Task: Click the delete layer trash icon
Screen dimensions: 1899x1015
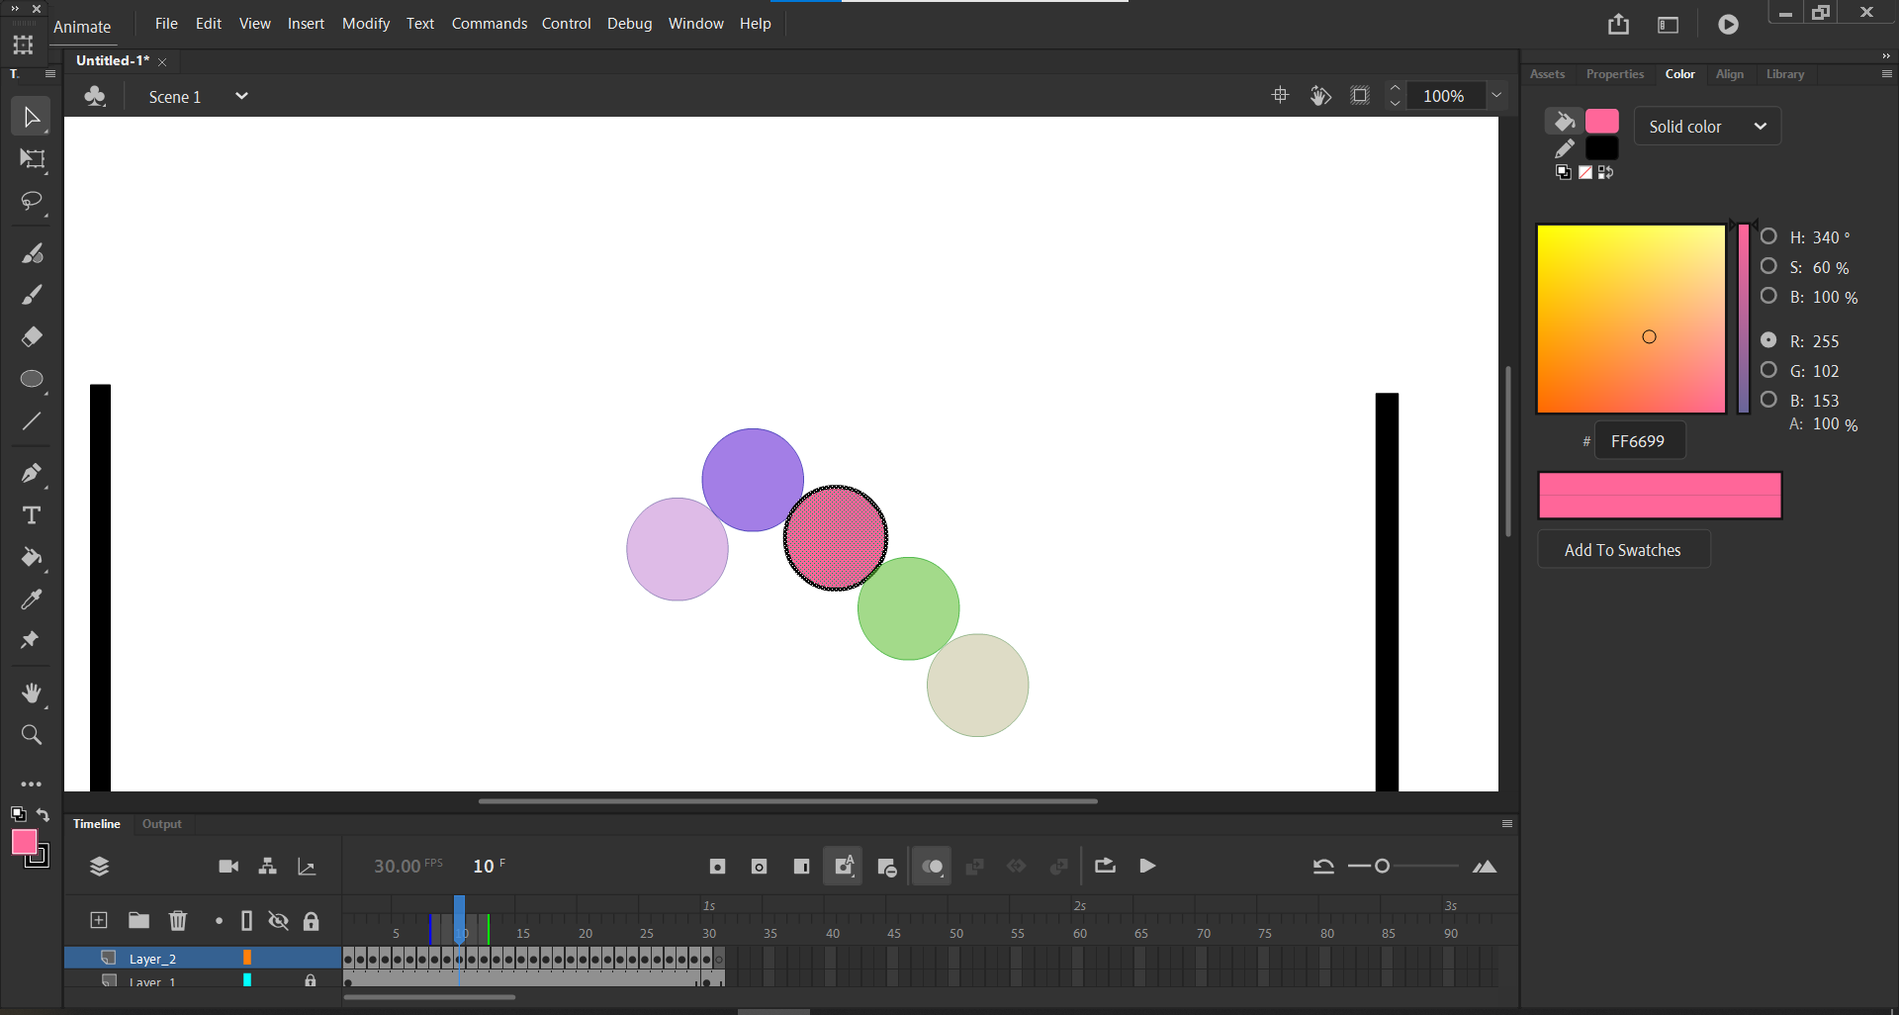Action: click(178, 921)
